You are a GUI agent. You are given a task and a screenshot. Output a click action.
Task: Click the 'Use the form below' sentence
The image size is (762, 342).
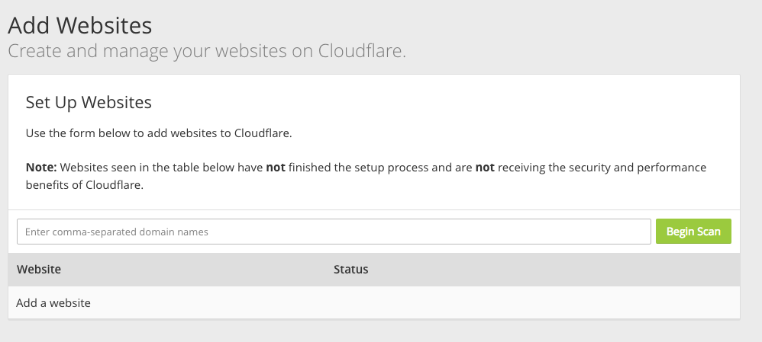[159, 133]
